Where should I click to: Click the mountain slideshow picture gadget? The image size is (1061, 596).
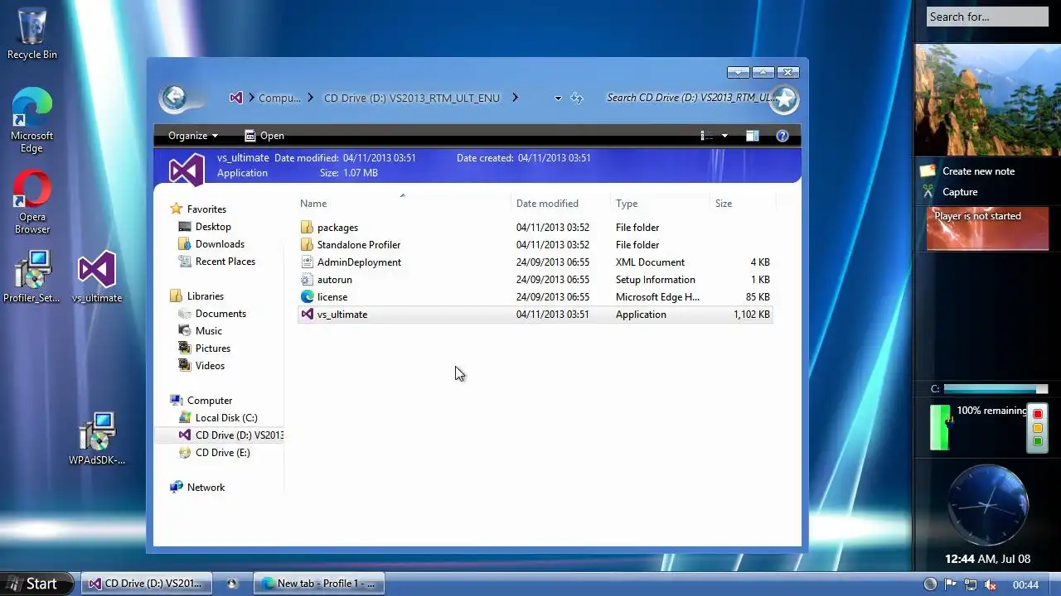coord(987,99)
